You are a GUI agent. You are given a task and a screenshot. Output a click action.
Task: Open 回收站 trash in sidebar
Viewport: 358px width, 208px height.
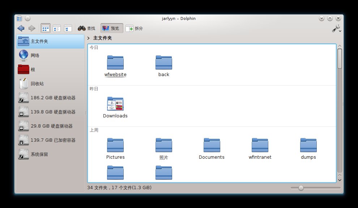click(x=50, y=84)
